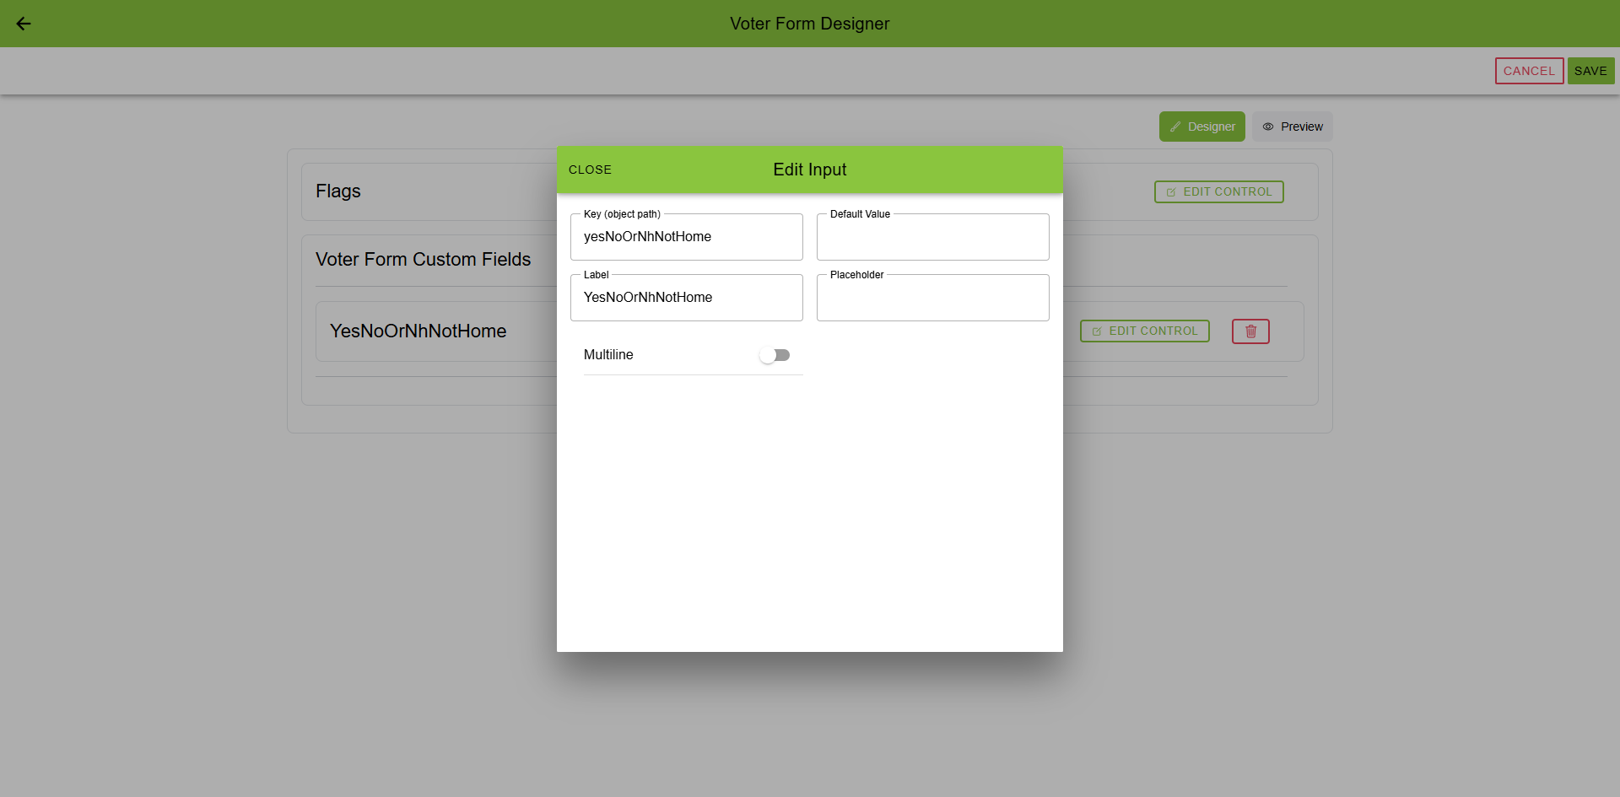
Task: Toggle the Multiline switch
Action: 775,355
